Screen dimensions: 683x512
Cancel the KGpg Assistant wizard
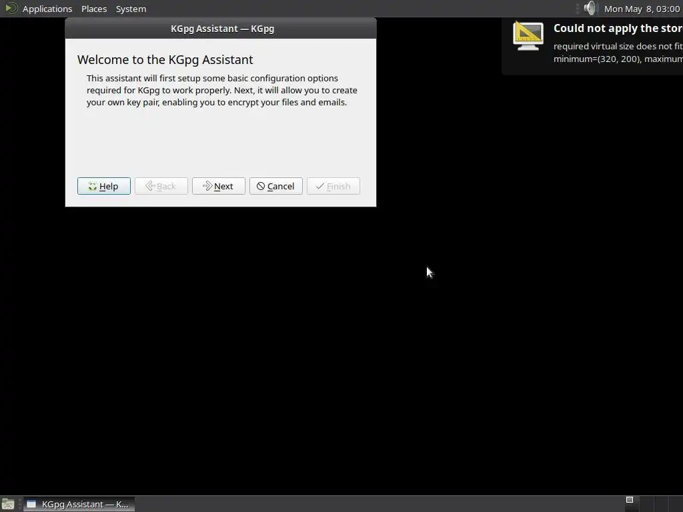(x=275, y=186)
